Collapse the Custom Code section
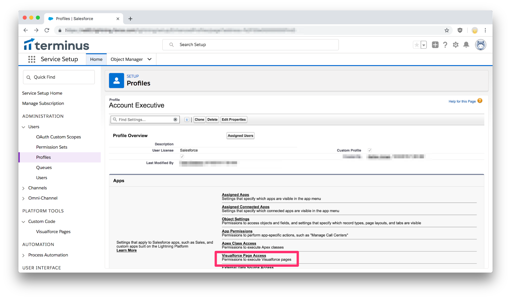Screen dimensions: 511x299 (24, 222)
